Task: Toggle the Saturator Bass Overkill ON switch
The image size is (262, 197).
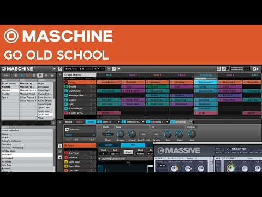Action: click(144, 134)
